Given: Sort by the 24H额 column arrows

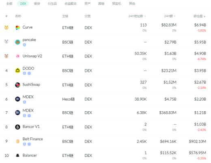Looking at the screenshot, I should click(x=175, y=16).
